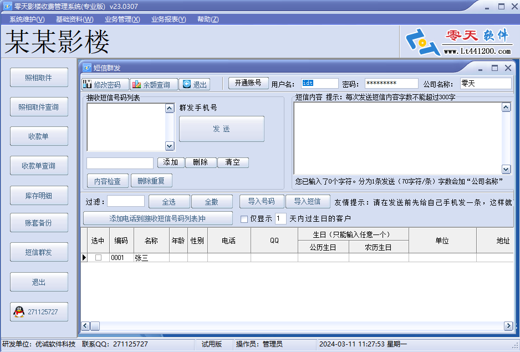The height and width of the screenshot is (352, 520).
Task: Click the app icon in main title bar
Action: (7, 7)
